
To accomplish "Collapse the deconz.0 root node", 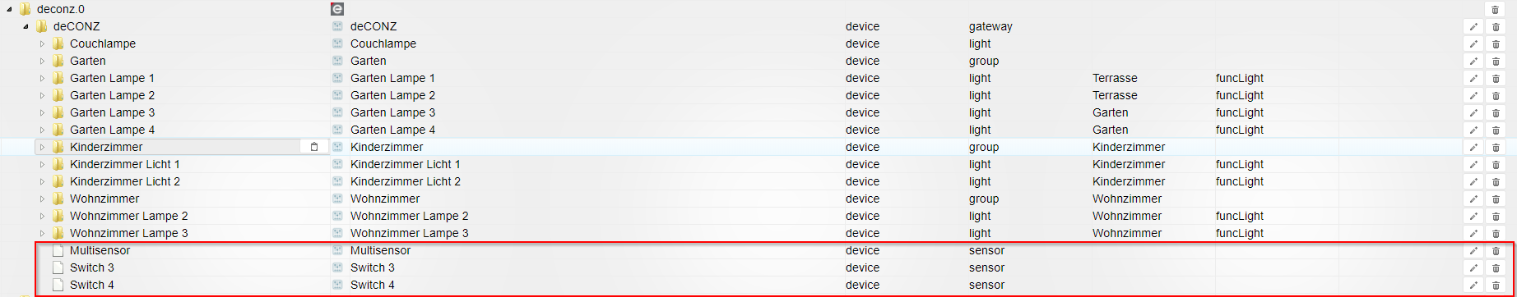I will 9,9.
